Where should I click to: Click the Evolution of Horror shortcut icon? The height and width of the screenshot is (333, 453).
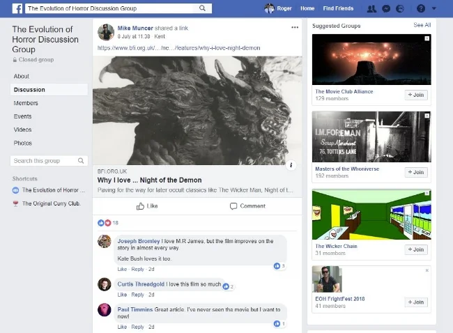coord(15,190)
